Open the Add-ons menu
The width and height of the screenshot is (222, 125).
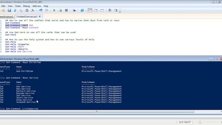(x=36, y=6)
